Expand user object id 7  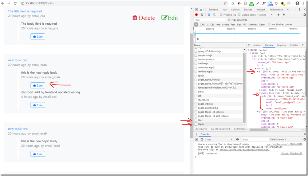click(x=260, y=90)
